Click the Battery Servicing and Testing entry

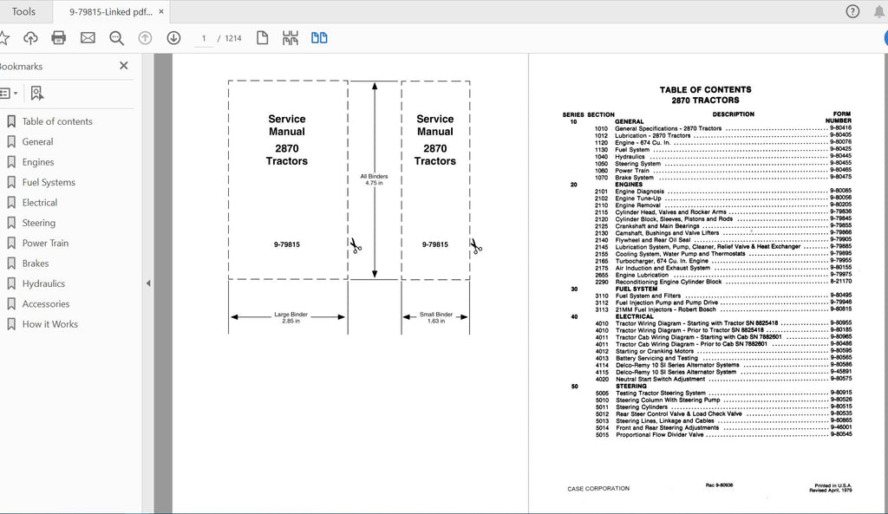pyautogui.click(x=657, y=358)
